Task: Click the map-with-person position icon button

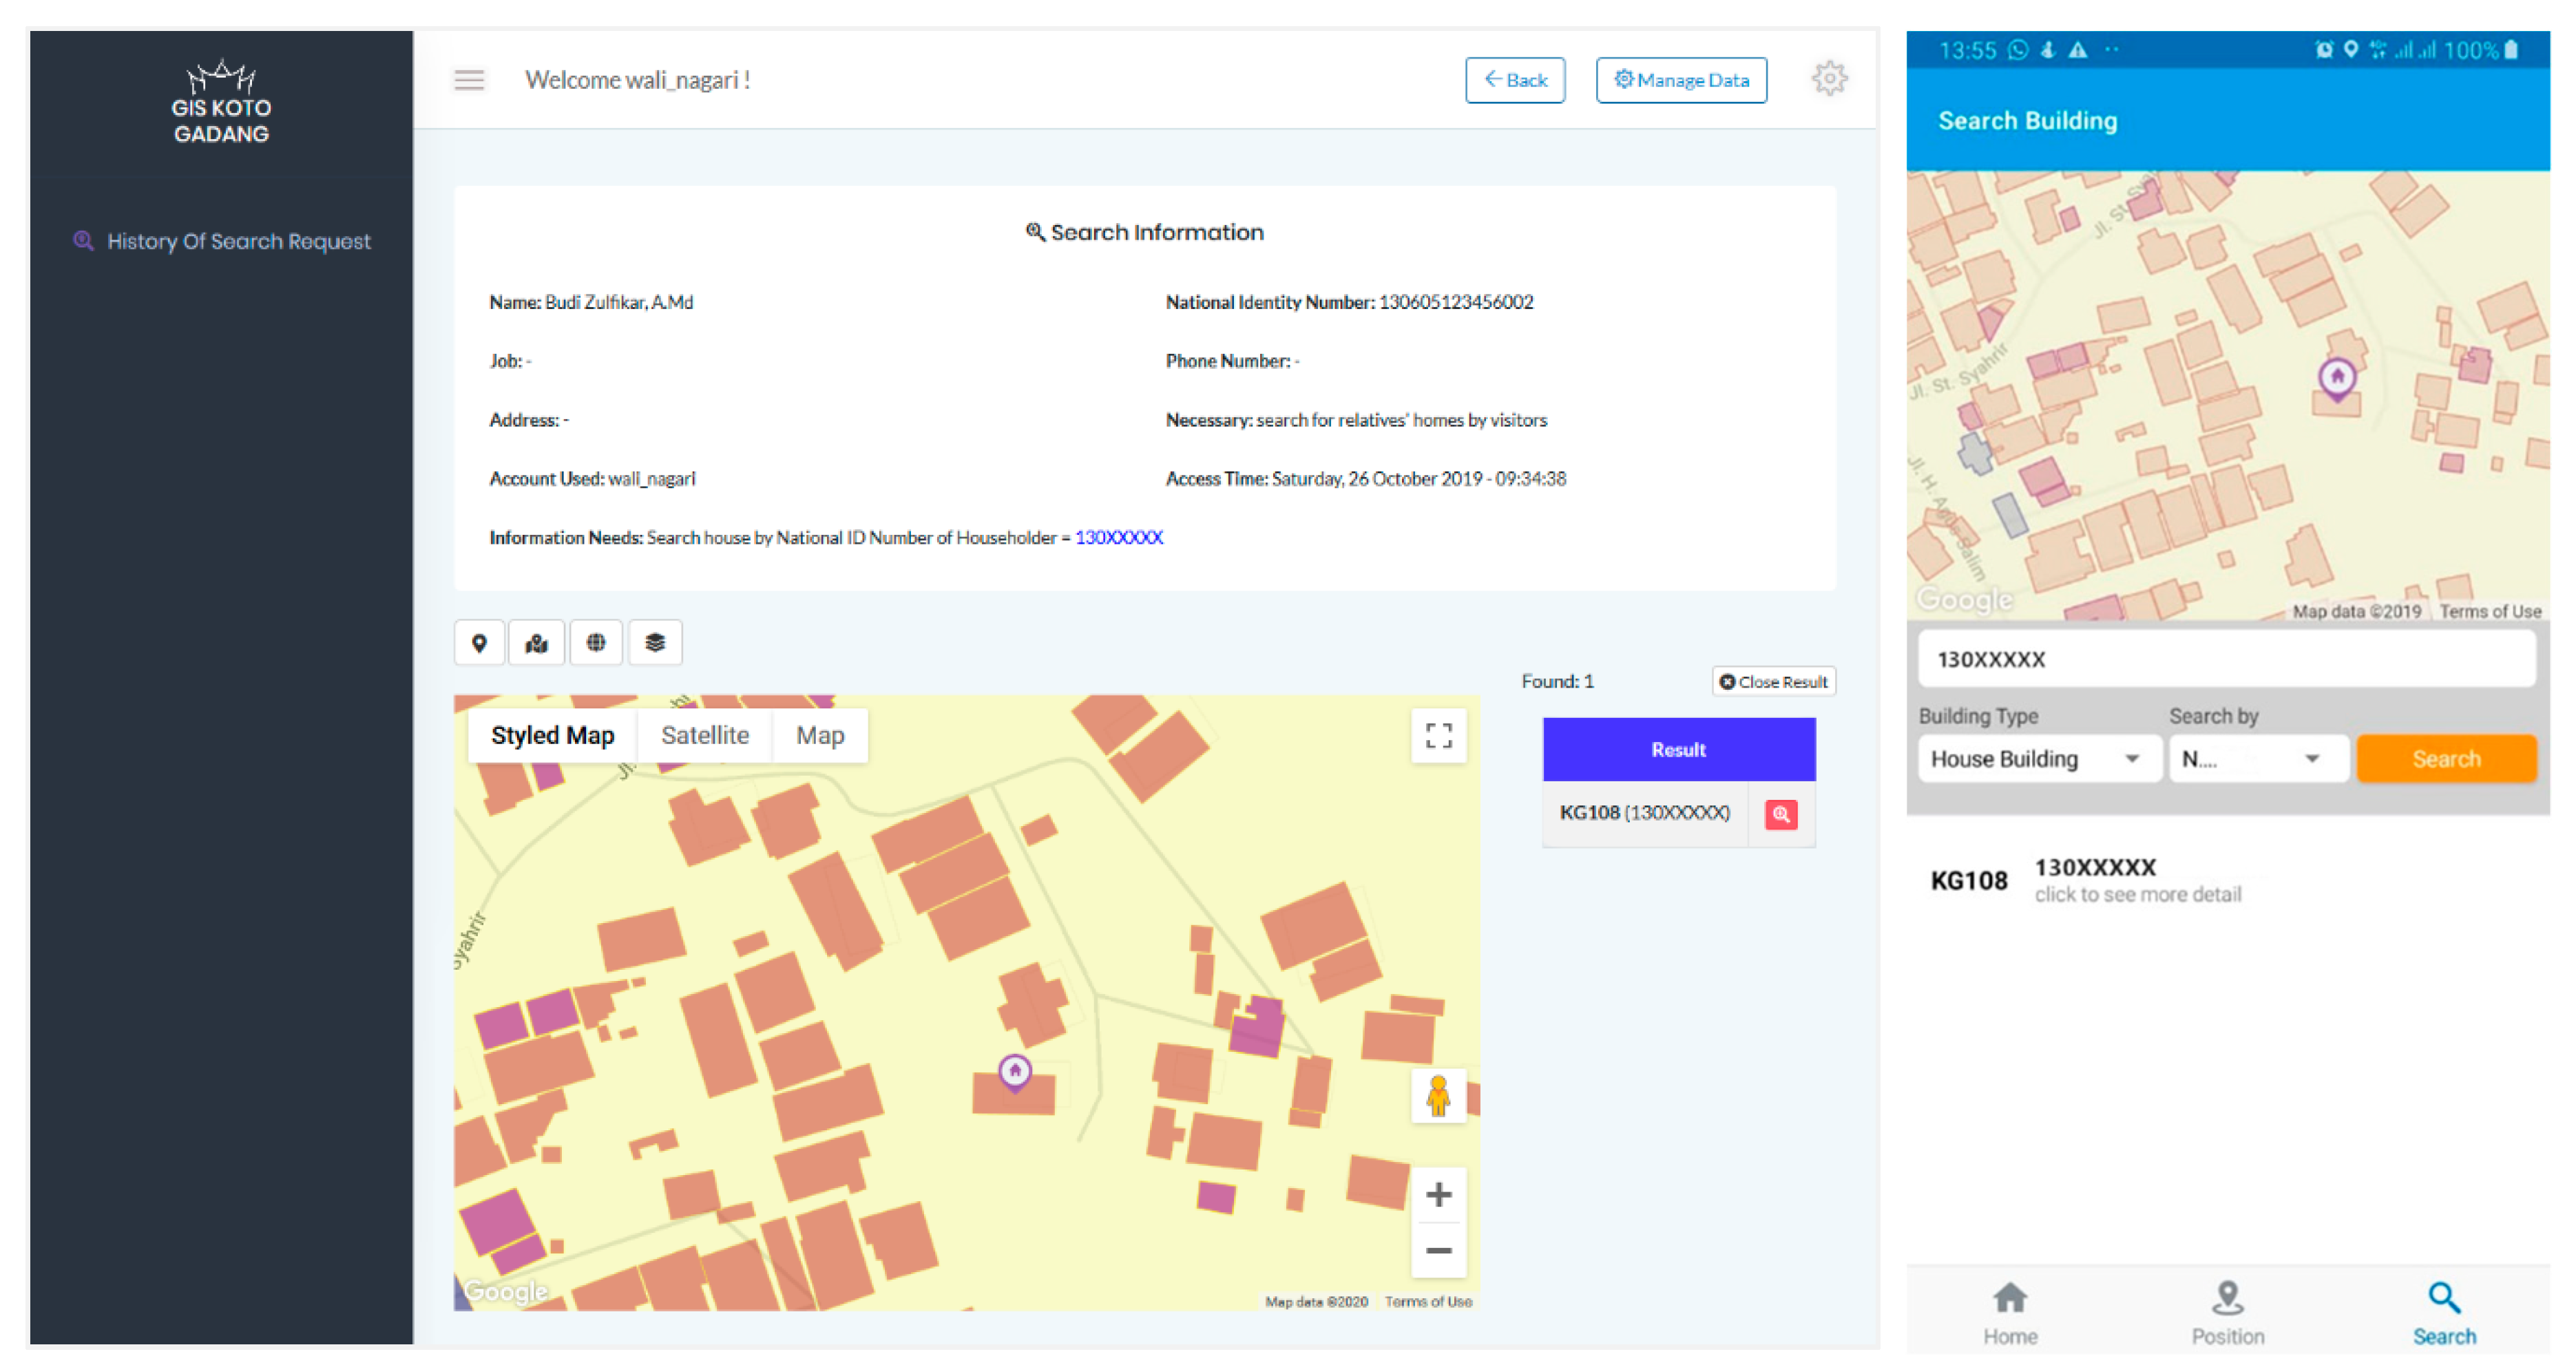Action: pos(537,643)
